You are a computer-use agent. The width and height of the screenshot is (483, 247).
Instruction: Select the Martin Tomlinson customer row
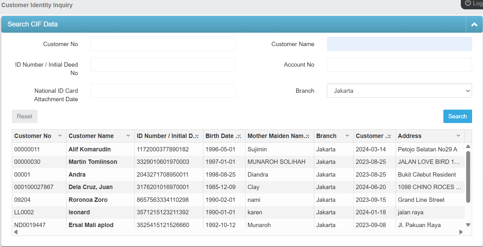tap(93, 162)
